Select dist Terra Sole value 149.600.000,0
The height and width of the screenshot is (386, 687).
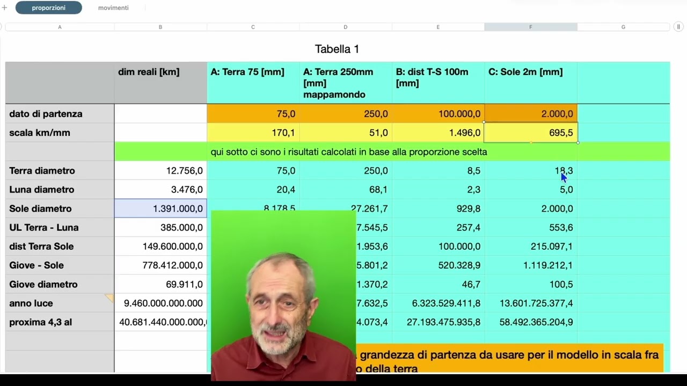pos(160,246)
